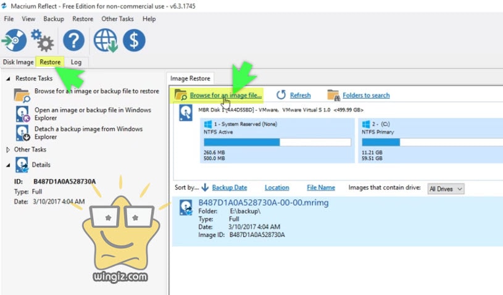Click the Image ID B487D1A0A528730A value in image list
The width and height of the screenshot is (503, 295).
coord(257,235)
